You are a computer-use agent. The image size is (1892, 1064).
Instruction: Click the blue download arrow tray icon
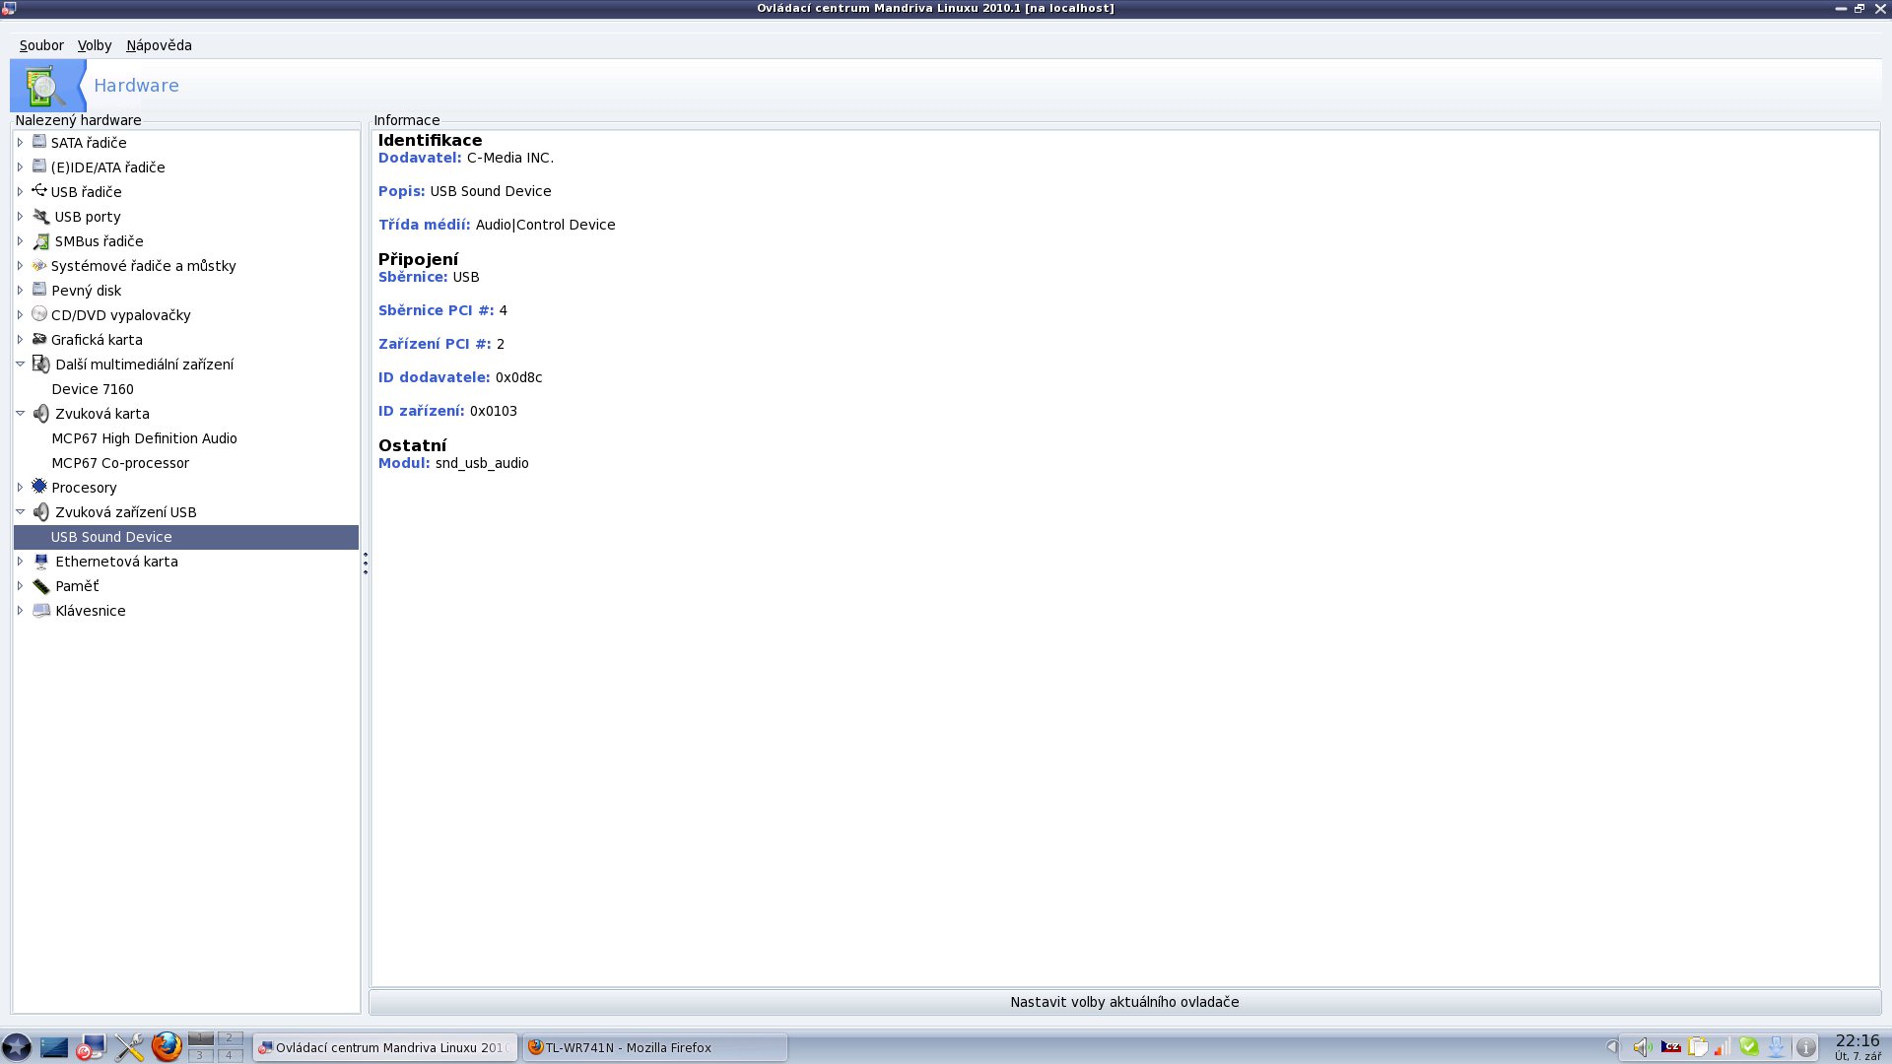click(1776, 1047)
